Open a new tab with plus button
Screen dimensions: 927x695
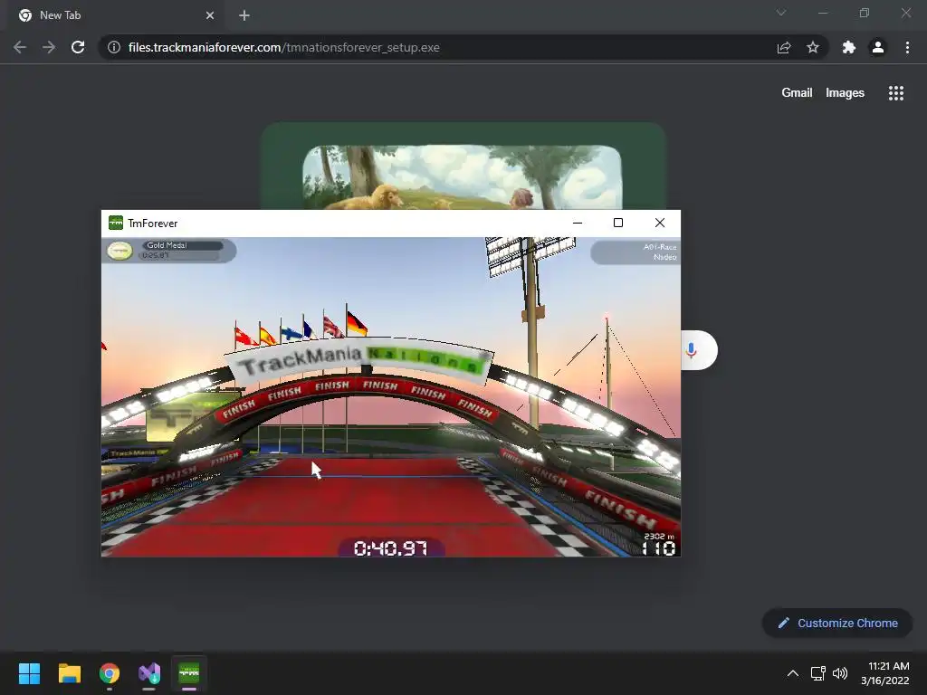pyautogui.click(x=244, y=15)
